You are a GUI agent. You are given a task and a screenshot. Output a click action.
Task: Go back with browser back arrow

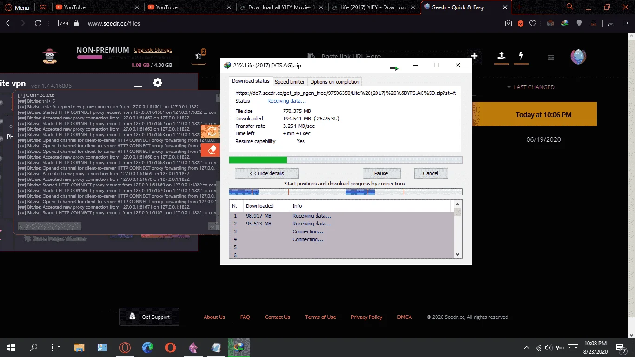(x=8, y=23)
